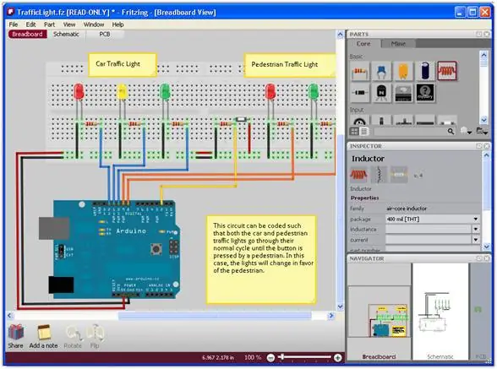Close the Inspector panel
Screen dimensions: 497x369
[487, 146]
